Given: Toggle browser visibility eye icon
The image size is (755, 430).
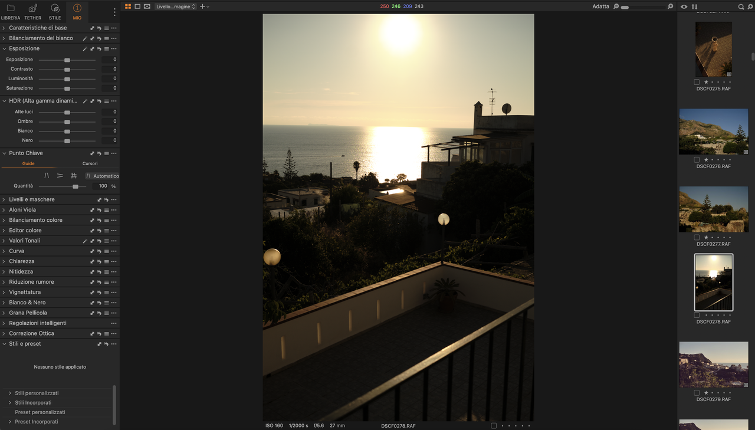Looking at the screenshot, I should [684, 6].
